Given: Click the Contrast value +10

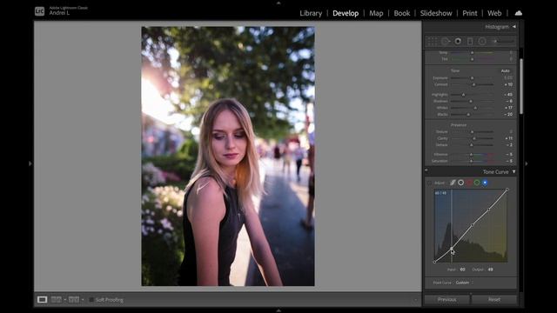Looking at the screenshot, I should [508, 85].
